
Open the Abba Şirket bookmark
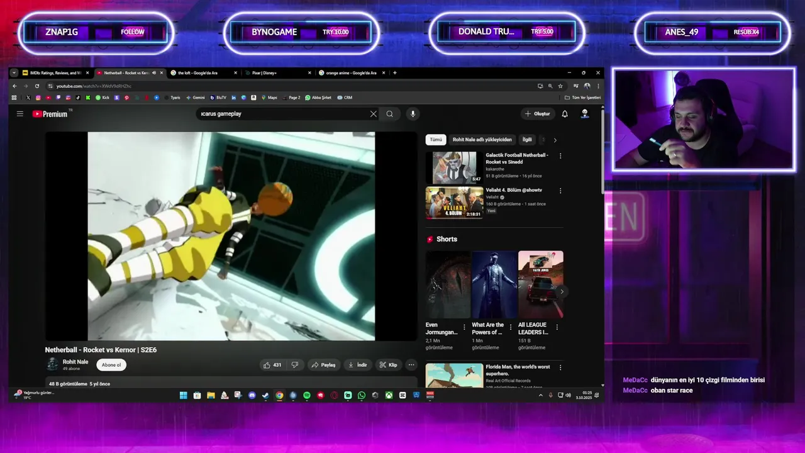click(x=319, y=98)
